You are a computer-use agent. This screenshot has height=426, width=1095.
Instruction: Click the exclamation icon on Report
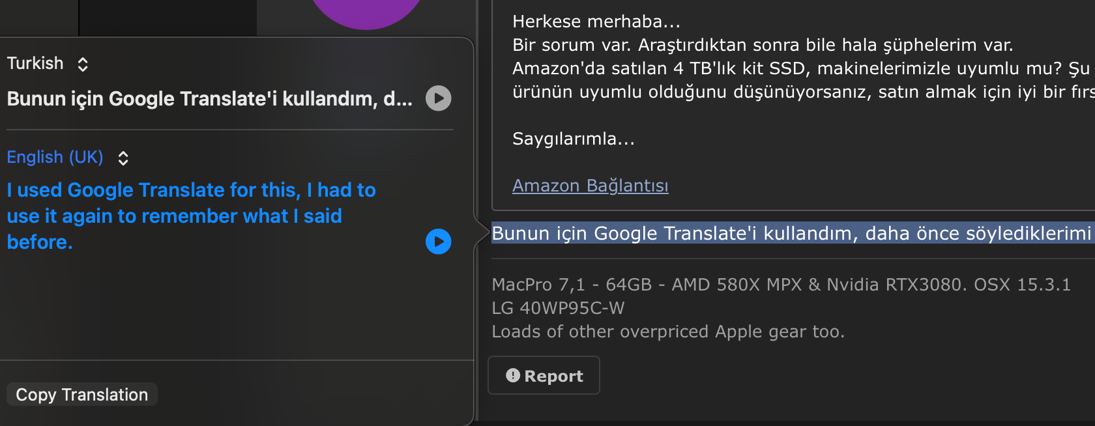click(513, 376)
